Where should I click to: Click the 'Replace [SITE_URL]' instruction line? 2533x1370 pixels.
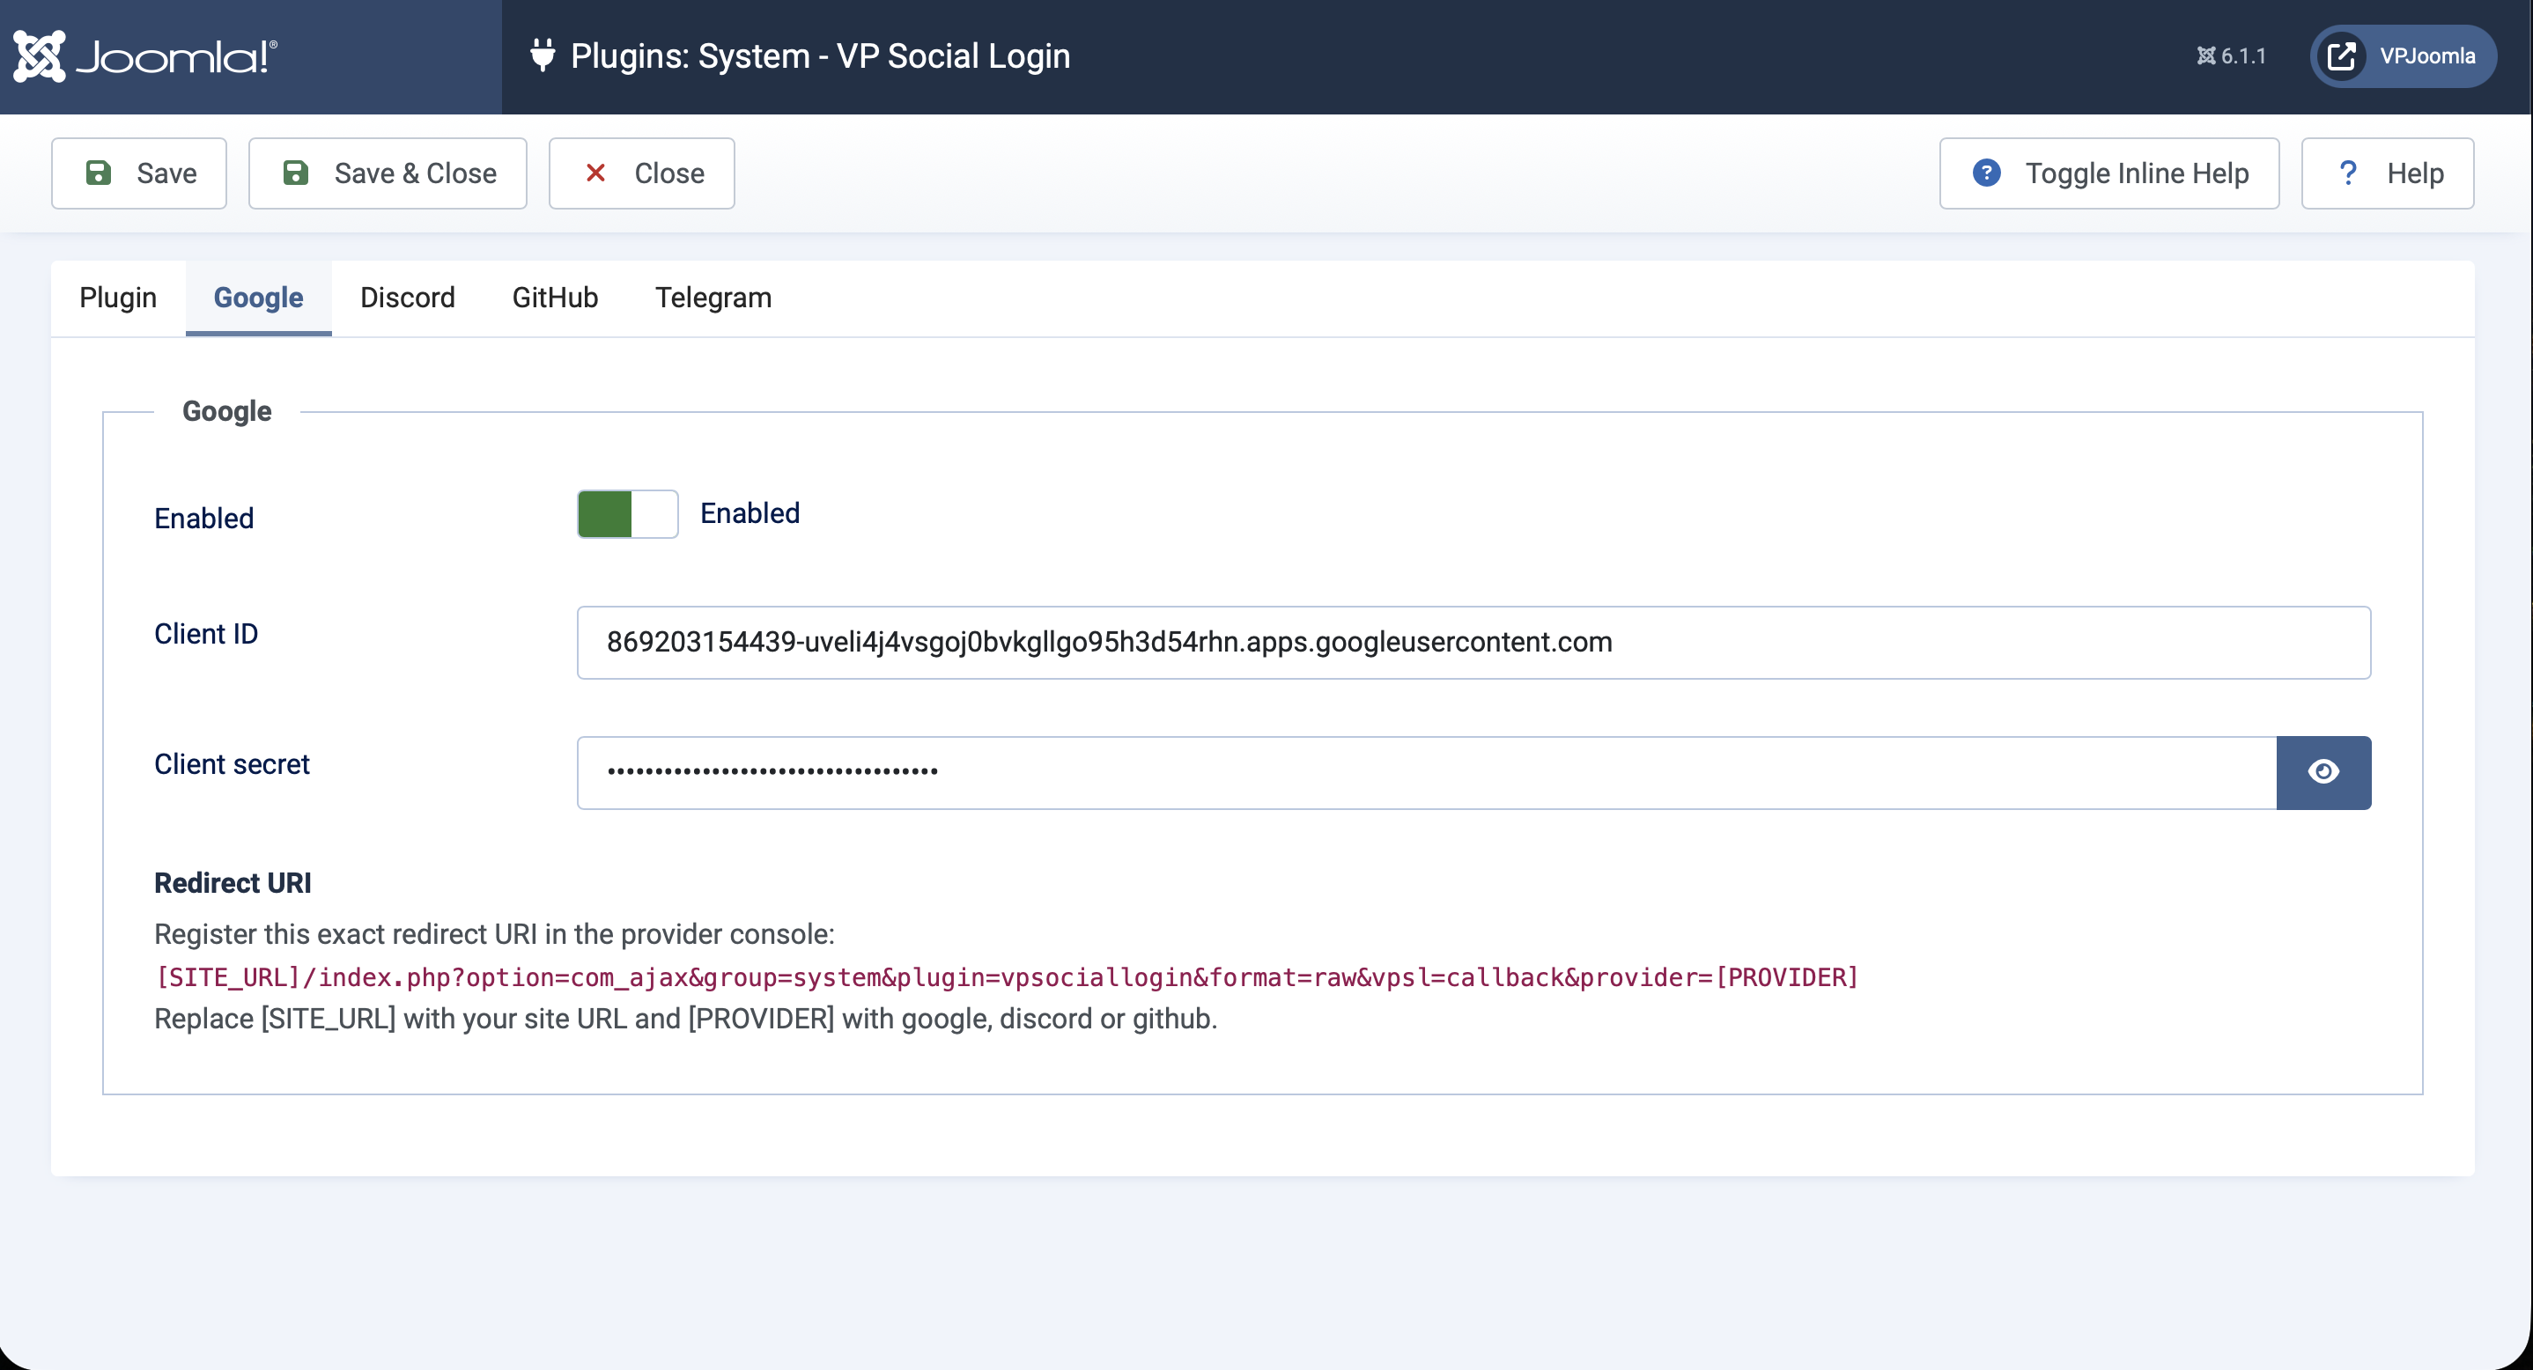pos(685,1018)
